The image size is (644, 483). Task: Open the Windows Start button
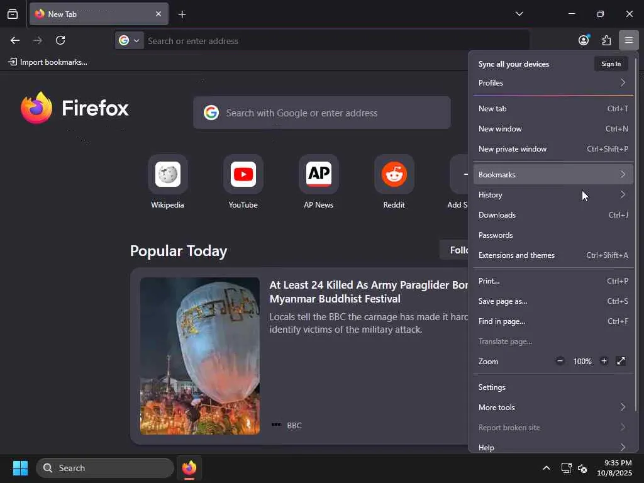[20, 468]
